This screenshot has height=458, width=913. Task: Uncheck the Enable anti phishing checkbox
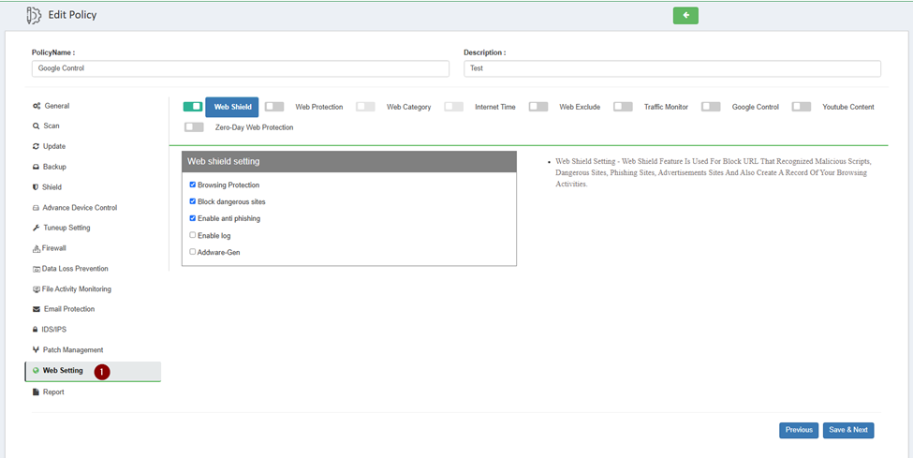193,218
